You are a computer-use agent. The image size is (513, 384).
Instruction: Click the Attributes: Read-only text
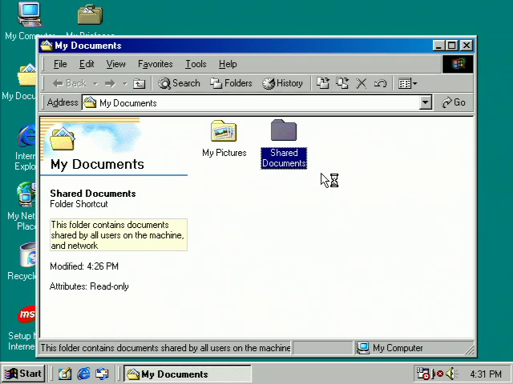[89, 286]
